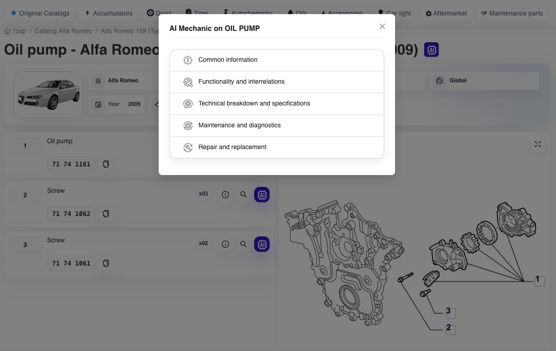The height and width of the screenshot is (351, 556).
Task: Close the AI Mechanic dialog
Action: click(382, 26)
